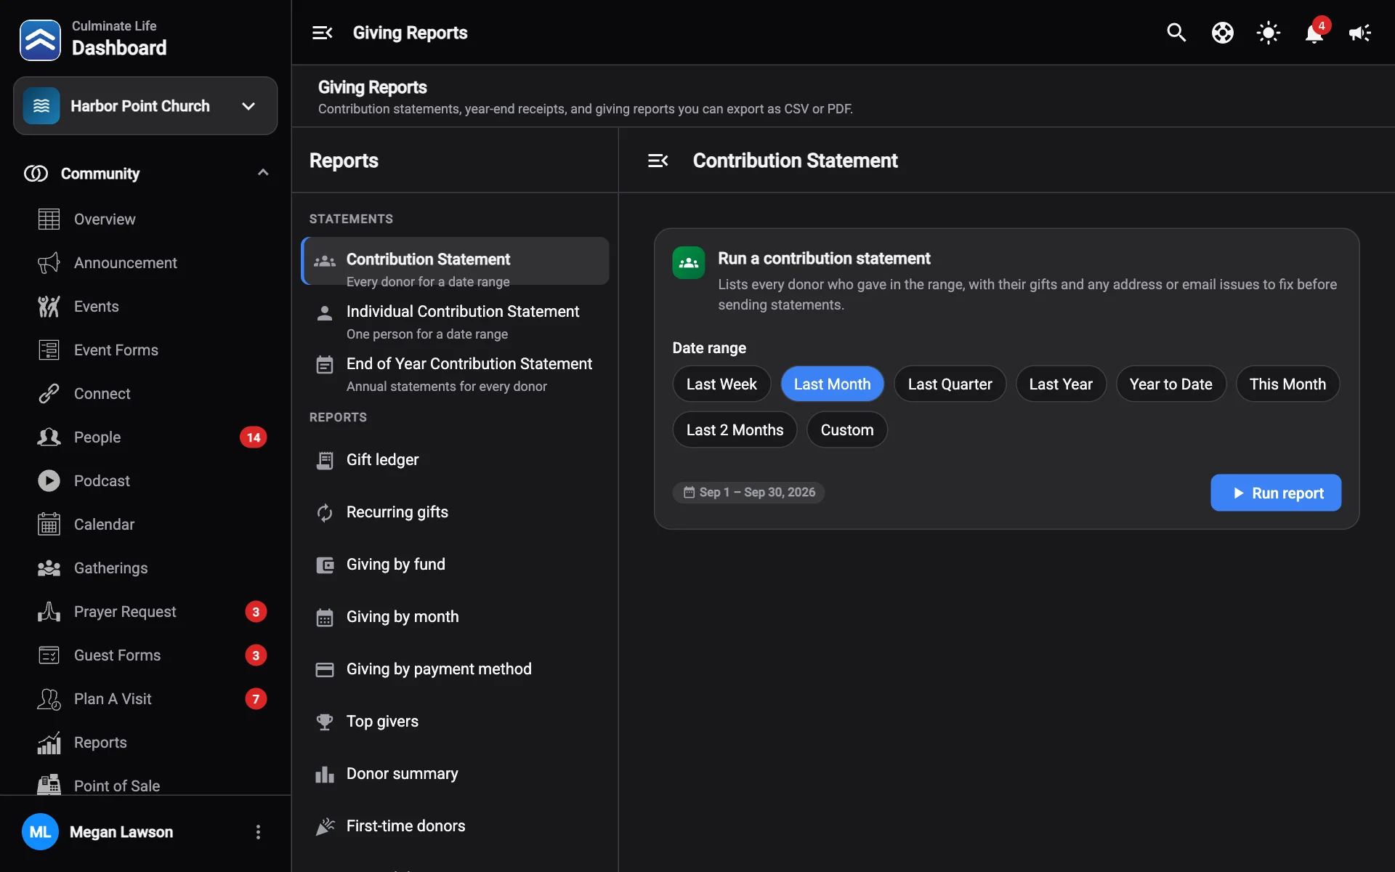Expand the Harbor Point Church selector

click(145, 106)
